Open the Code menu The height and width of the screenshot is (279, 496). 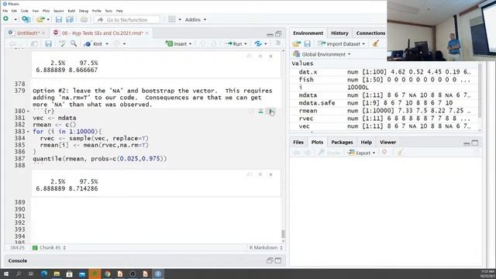coord(24,11)
